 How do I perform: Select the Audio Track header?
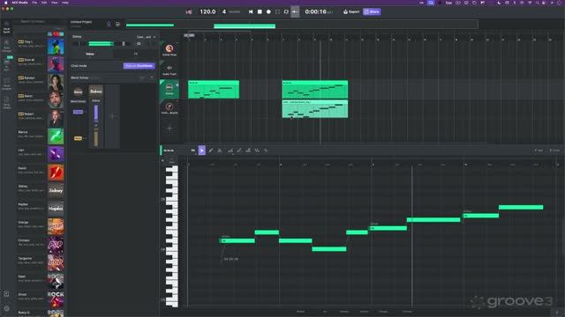pos(169,70)
